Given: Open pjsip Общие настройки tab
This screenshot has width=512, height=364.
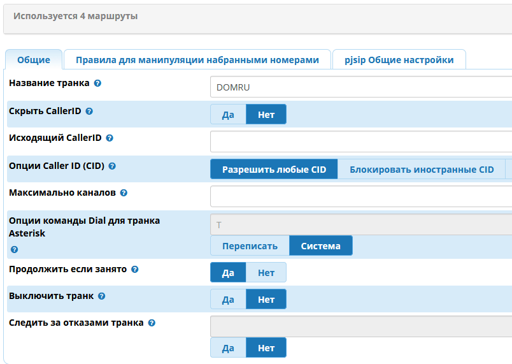Looking at the screenshot, I should pos(399,60).
